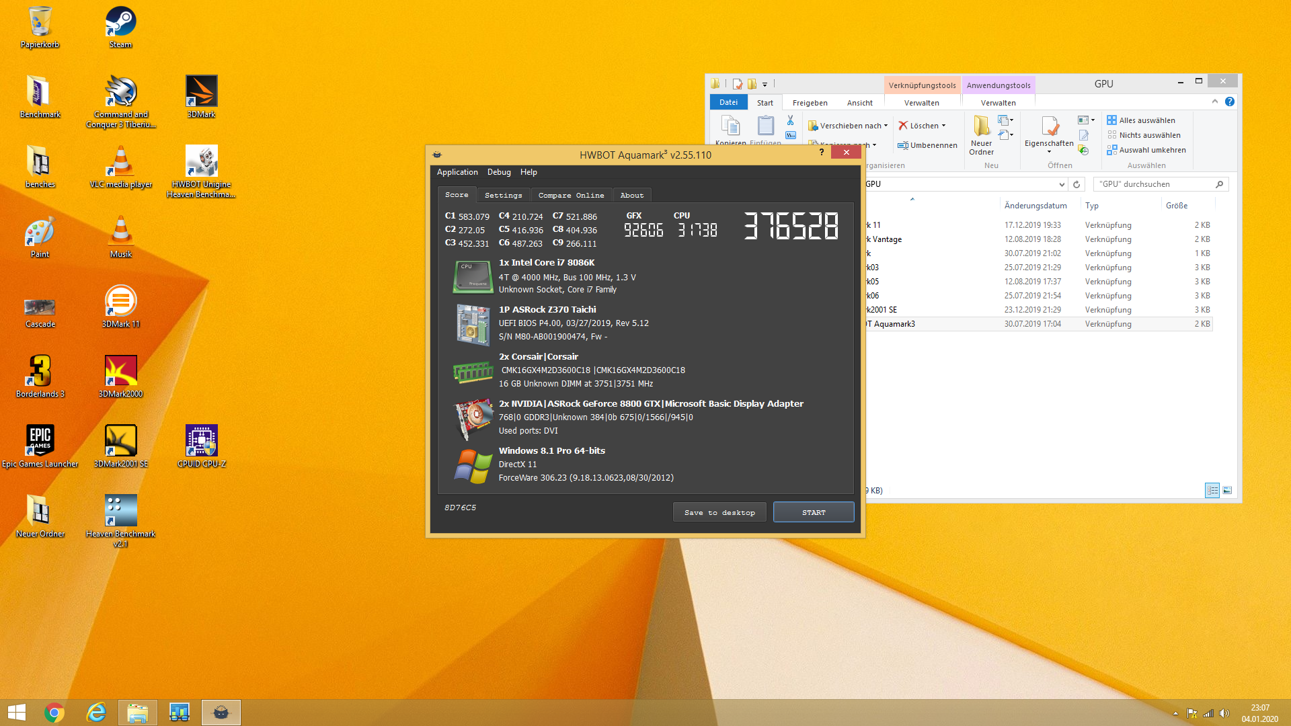Image resolution: width=1291 pixels, height=726 pixels.
Task: Open the Steam desktop shortcut
Action: 121,27
